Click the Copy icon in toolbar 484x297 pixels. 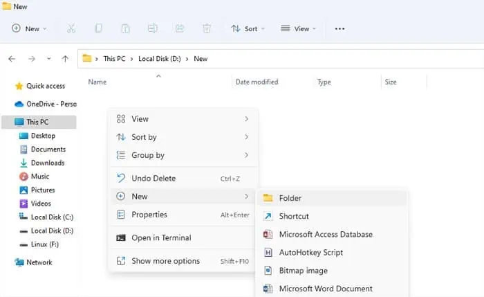(x=98, y=28)
